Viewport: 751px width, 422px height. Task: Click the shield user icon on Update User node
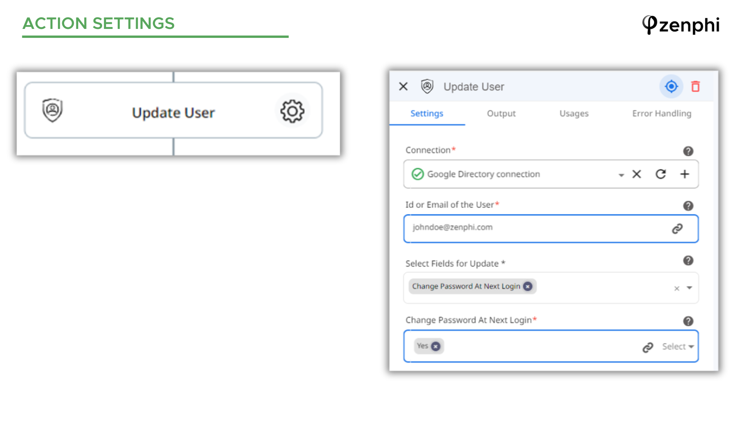[52, 110]
